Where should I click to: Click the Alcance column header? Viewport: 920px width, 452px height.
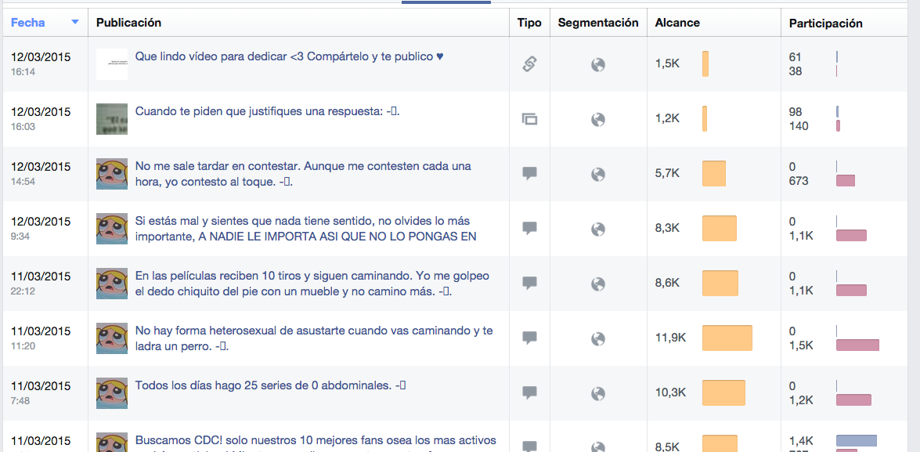click(x=677, y=24)
